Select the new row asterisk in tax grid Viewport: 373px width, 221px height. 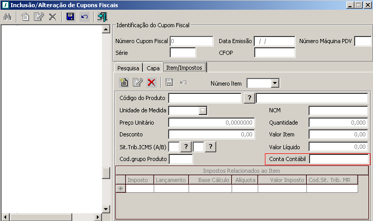(120, 189)
